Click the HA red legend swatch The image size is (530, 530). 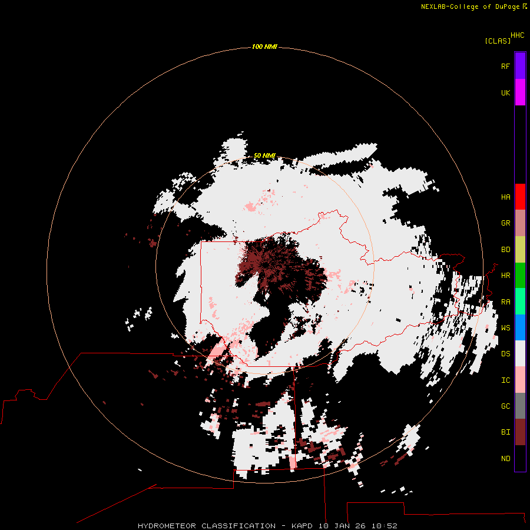pyautogui.click(x=520, y=197)
